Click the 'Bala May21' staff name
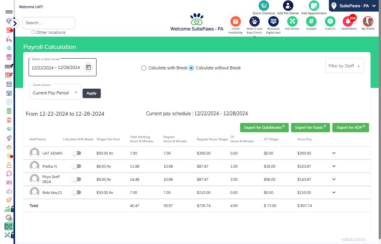 pos(52,193)
